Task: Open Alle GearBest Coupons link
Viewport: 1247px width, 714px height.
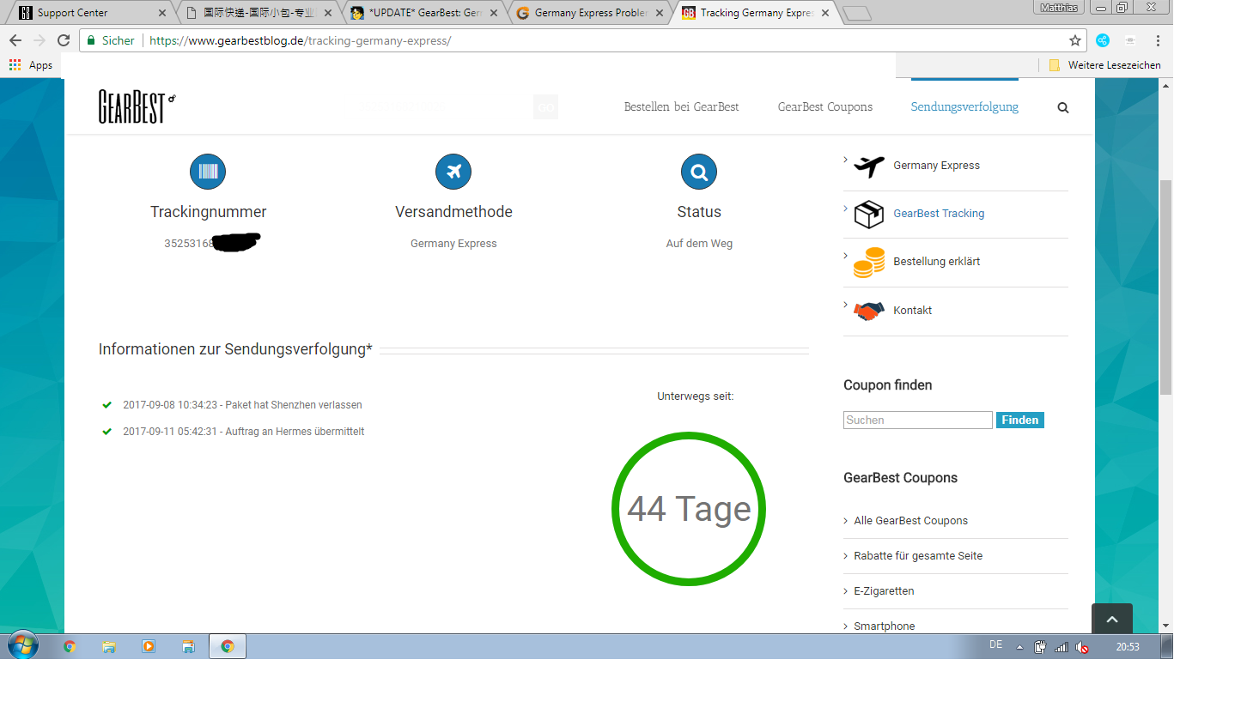Action: tap(910, 521)
